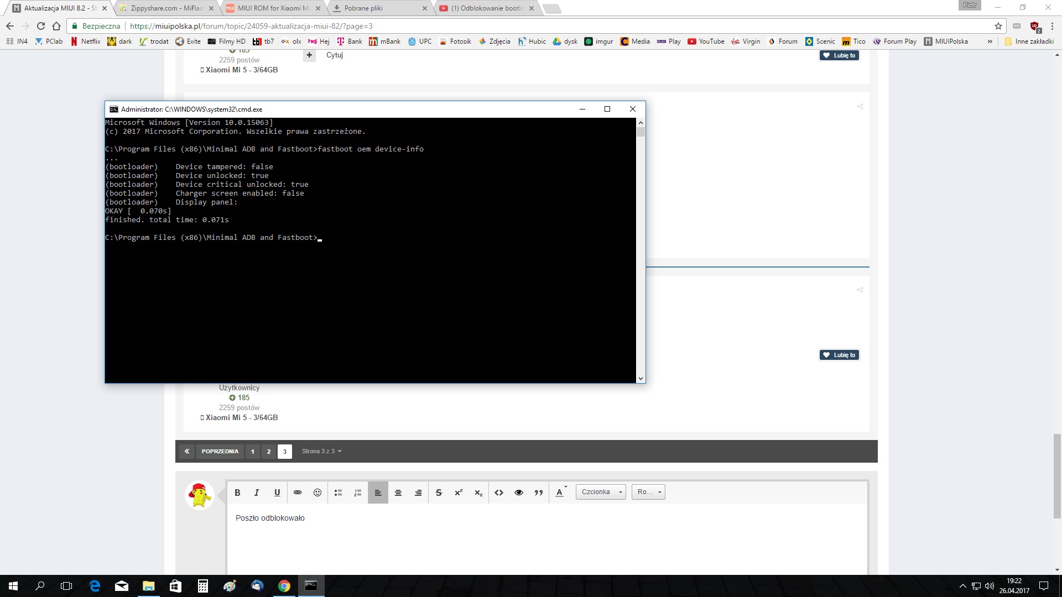The width and height of the screenshot is (1062, 597).
Task: Open the Czcionka font dropdown
Action: (601, 492)
